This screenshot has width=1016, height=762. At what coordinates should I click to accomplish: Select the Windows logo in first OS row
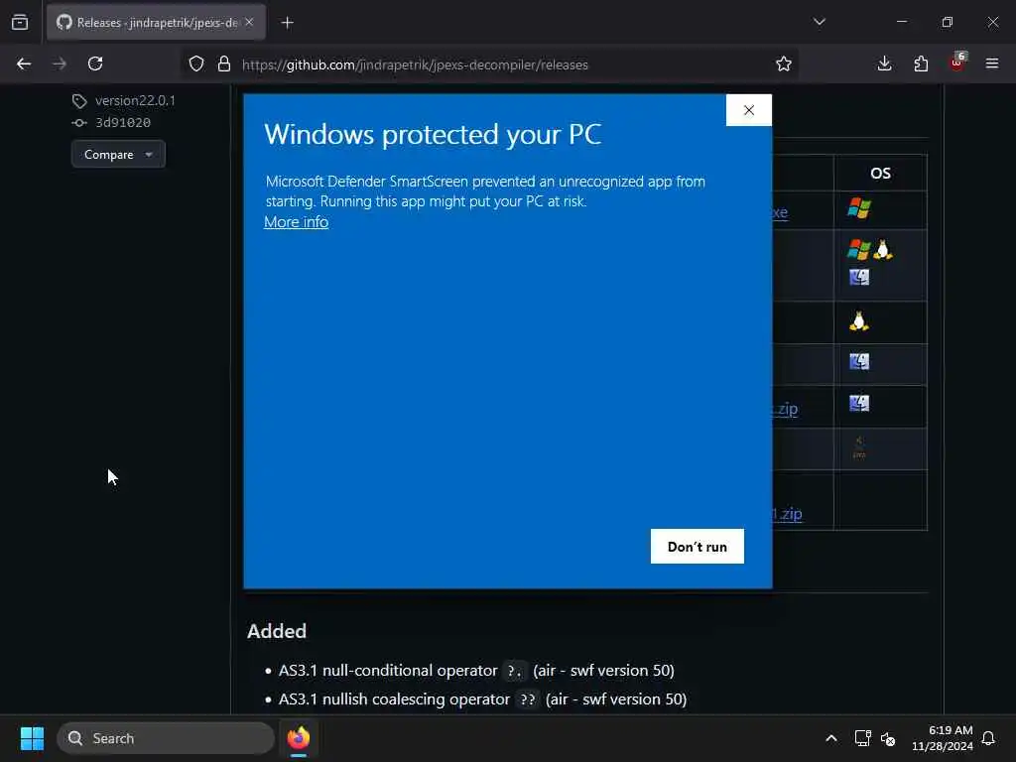tap(859, 208)
